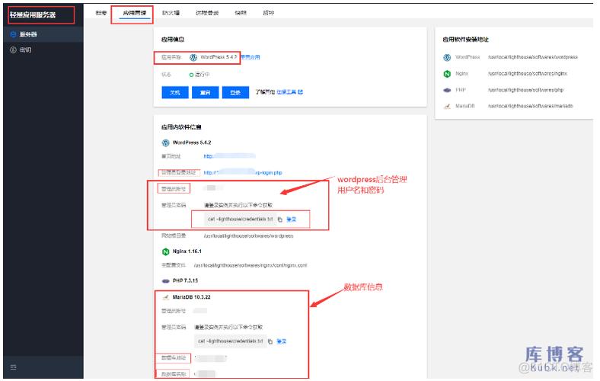Open the 快照 tab

pyautogui.click(x=241, y=13)
